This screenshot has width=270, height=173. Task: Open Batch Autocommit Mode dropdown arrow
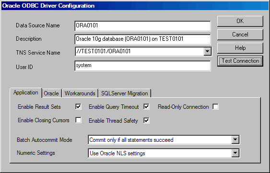coord(235,140)
